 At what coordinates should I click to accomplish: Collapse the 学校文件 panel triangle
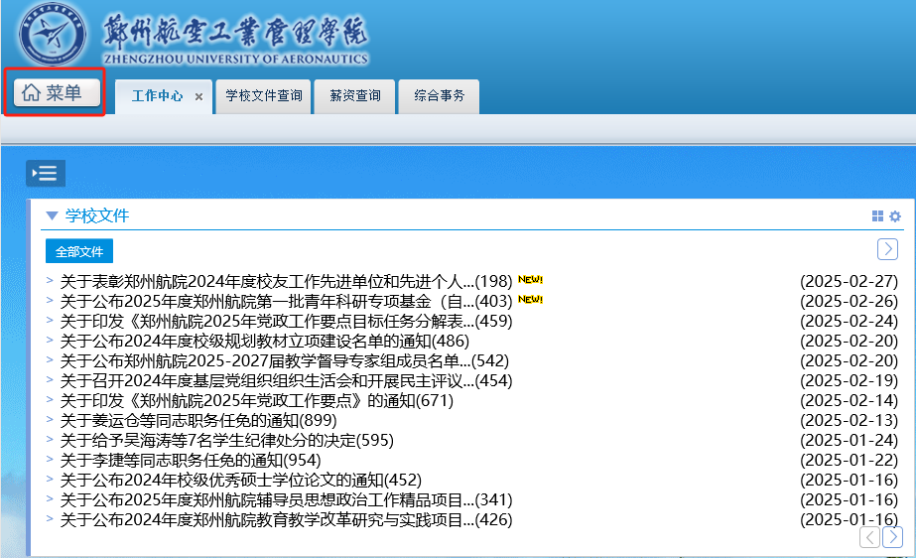(52, 215)
